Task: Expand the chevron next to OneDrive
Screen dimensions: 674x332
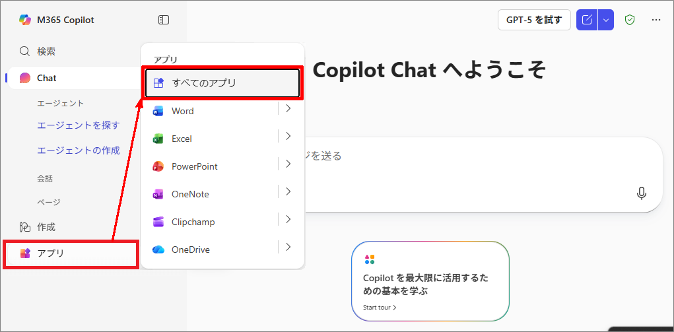Action: [x=288, y=248]
